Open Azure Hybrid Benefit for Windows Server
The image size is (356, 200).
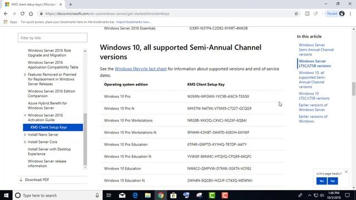pos(47,106)
